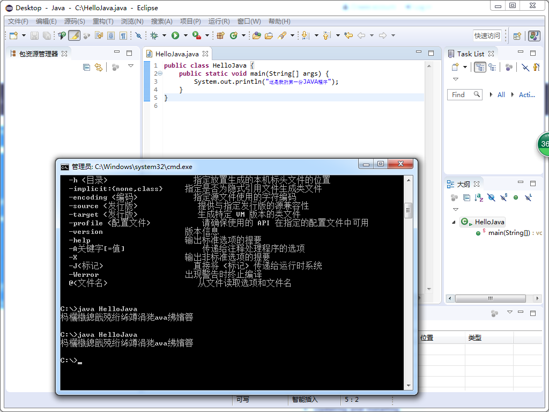The image size is (549, 412).
Task: Click the Save All icon in toolbar
Action: tap(47, 35)
